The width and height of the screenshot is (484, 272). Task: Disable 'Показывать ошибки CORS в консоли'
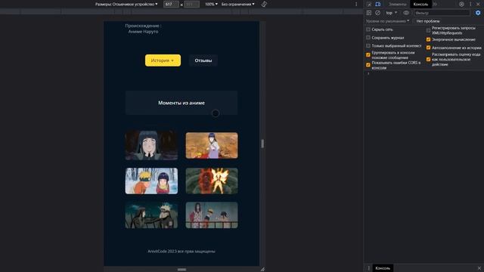click(x=368, y=65)
